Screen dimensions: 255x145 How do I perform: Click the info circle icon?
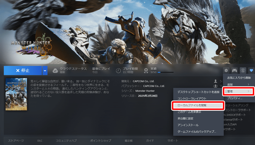click(x=243, y=70)
